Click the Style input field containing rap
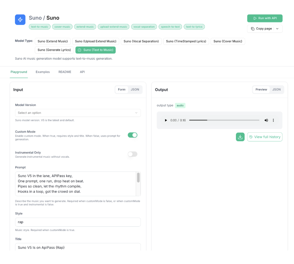Image resolution: width=294 pixels, height=264 pixels. 78,222
